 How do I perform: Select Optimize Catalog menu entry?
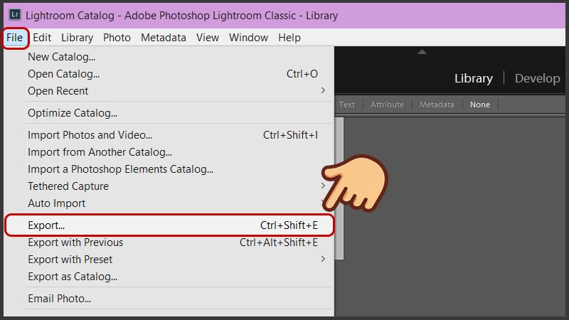point(73,113)
